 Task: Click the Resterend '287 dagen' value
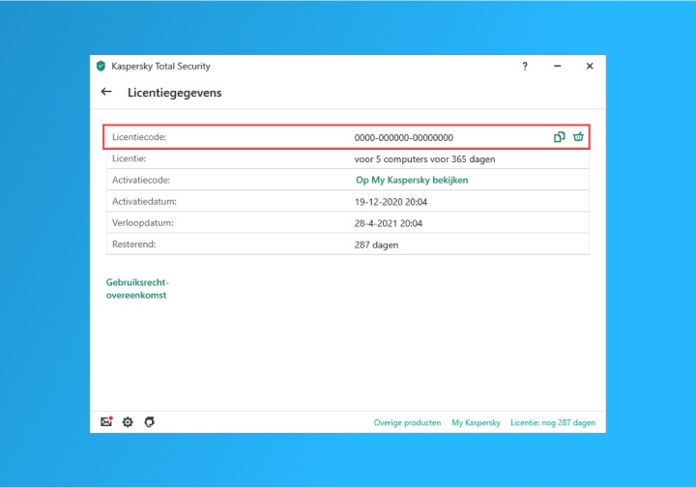tap(376, 245)
